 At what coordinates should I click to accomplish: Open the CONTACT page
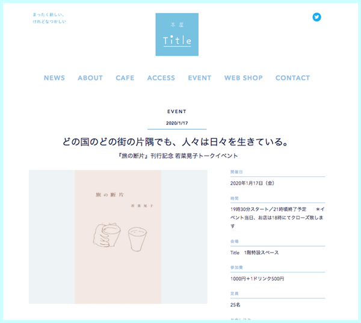[292, 78]
